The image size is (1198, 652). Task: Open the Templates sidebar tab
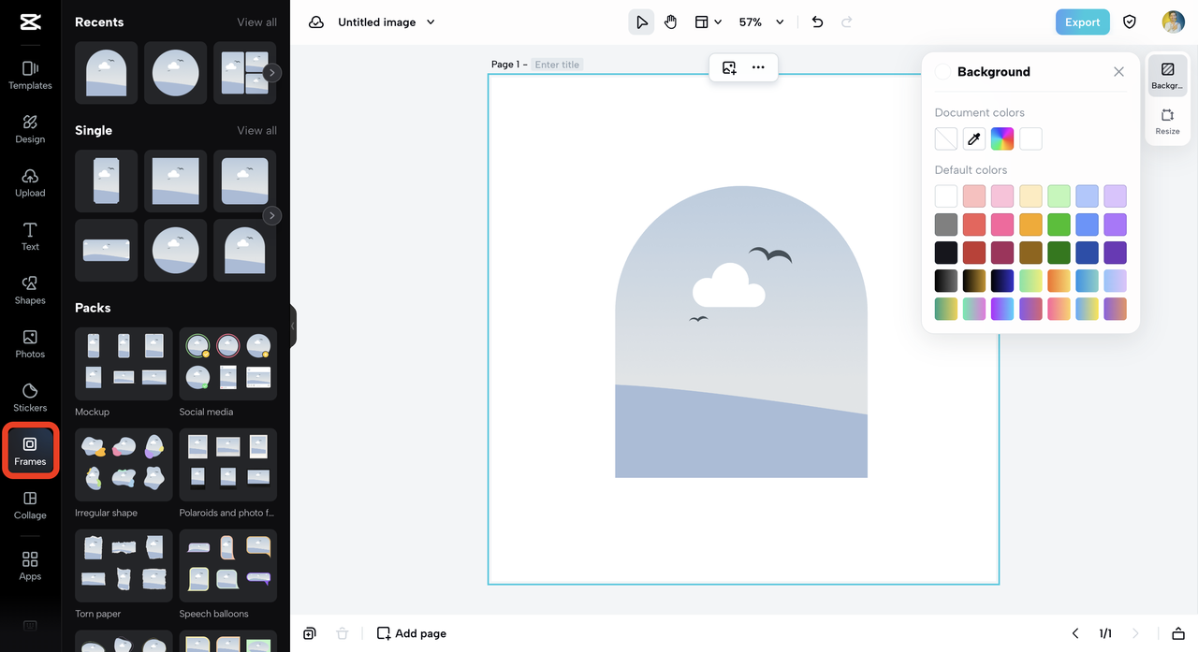[x=30, y=75]
